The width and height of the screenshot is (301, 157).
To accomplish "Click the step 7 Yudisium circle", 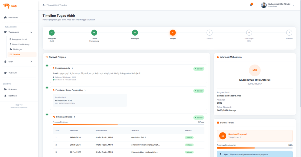I will pos(289,32).
